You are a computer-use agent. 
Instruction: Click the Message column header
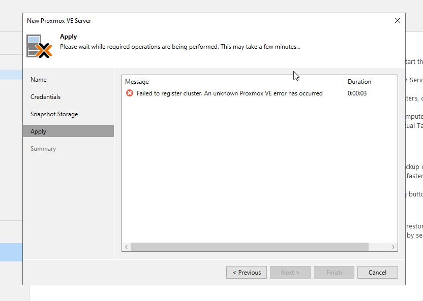232,82
